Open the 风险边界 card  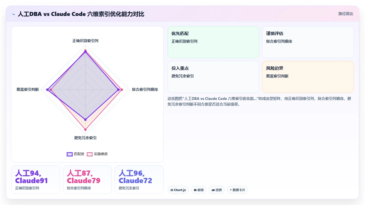coord(308,77)
